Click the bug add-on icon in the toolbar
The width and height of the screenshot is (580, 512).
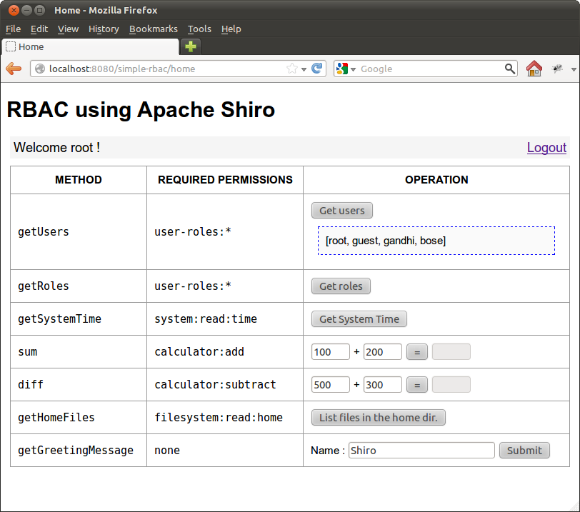[557, 69]
